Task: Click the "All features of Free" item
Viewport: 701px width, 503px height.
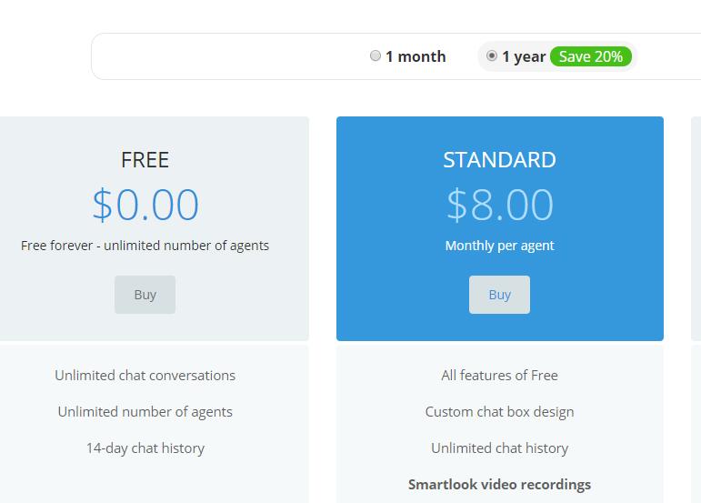Action: [x=499, y=376]
